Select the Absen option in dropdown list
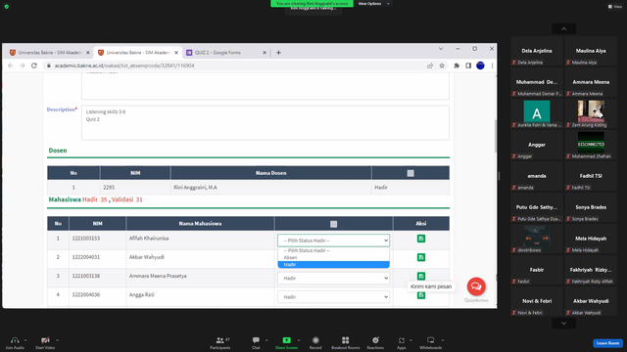The height and width of the screenshot is (352, 627). click(333, 258)
